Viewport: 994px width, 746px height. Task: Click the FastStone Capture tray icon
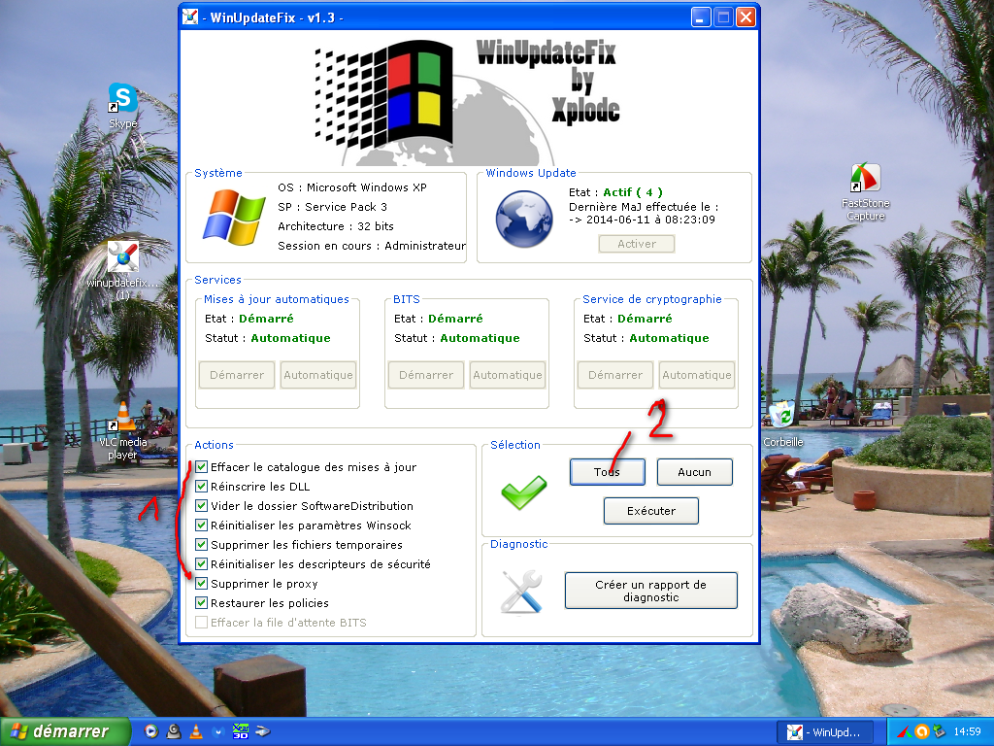[x=904, y=731]
